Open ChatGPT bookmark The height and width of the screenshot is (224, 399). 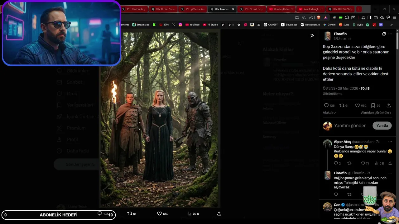pyautogui.click(x=271, y=25)
